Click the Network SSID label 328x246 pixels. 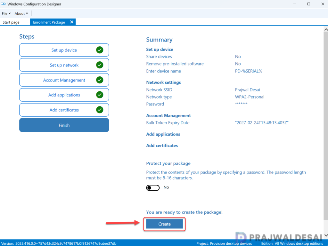click(x=159, y=90)
